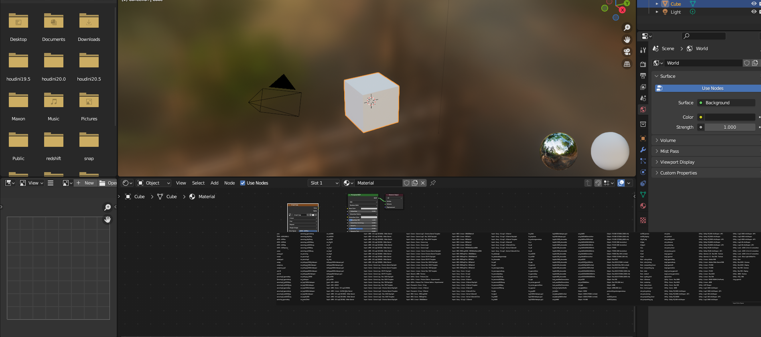The image size is (761, 337).
Task: Create a new image with New button
Action: [85, 183]
